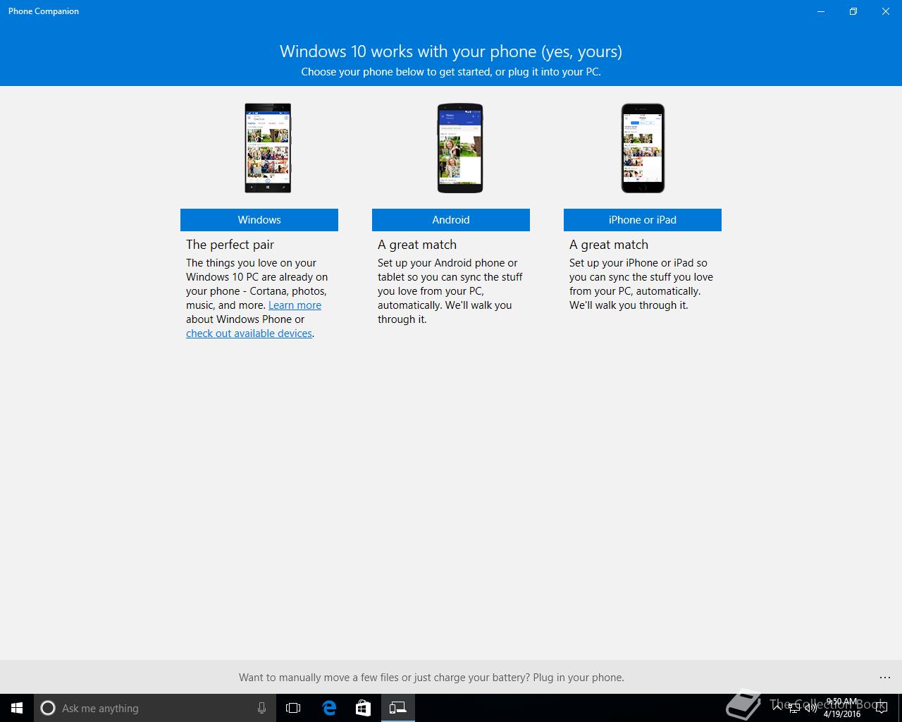
Task: Minimize the Phone Companion window
Action: (x=821, y=11)
